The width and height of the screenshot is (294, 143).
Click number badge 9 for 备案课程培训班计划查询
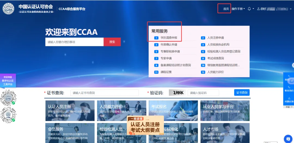pos(156,65)
